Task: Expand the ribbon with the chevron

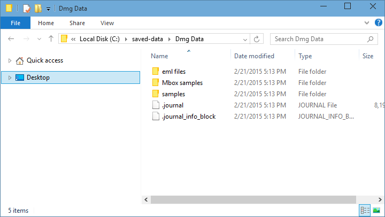Action: pos(367,23)
